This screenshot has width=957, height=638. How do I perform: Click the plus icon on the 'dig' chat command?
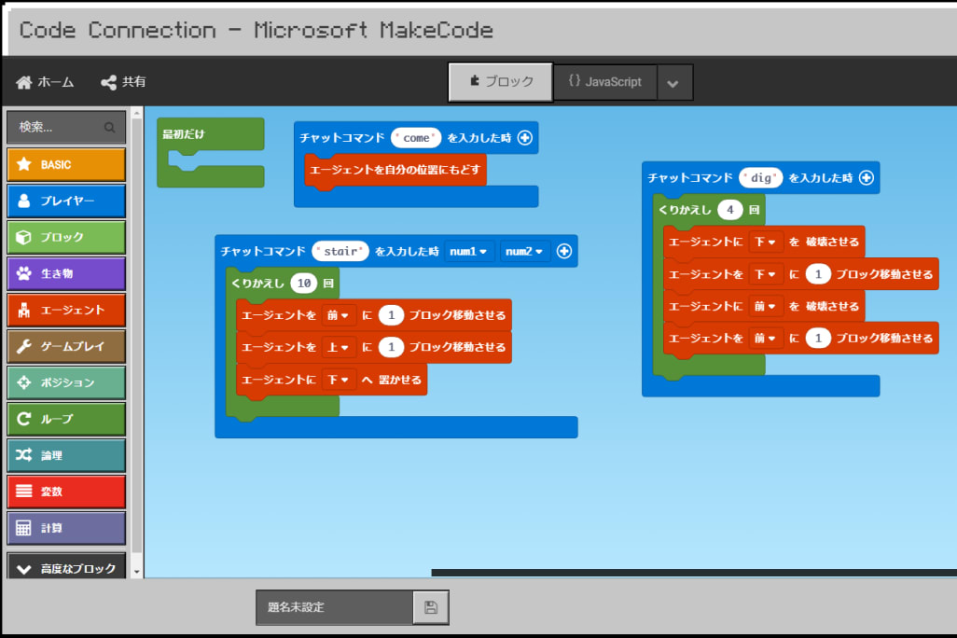pos(866,177)
